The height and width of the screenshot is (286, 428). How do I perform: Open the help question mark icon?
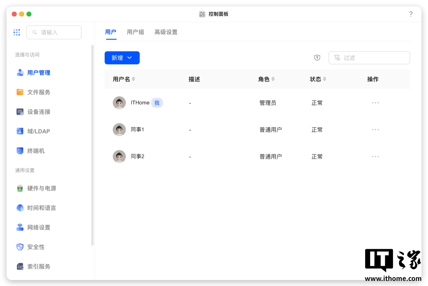(411, 14)
